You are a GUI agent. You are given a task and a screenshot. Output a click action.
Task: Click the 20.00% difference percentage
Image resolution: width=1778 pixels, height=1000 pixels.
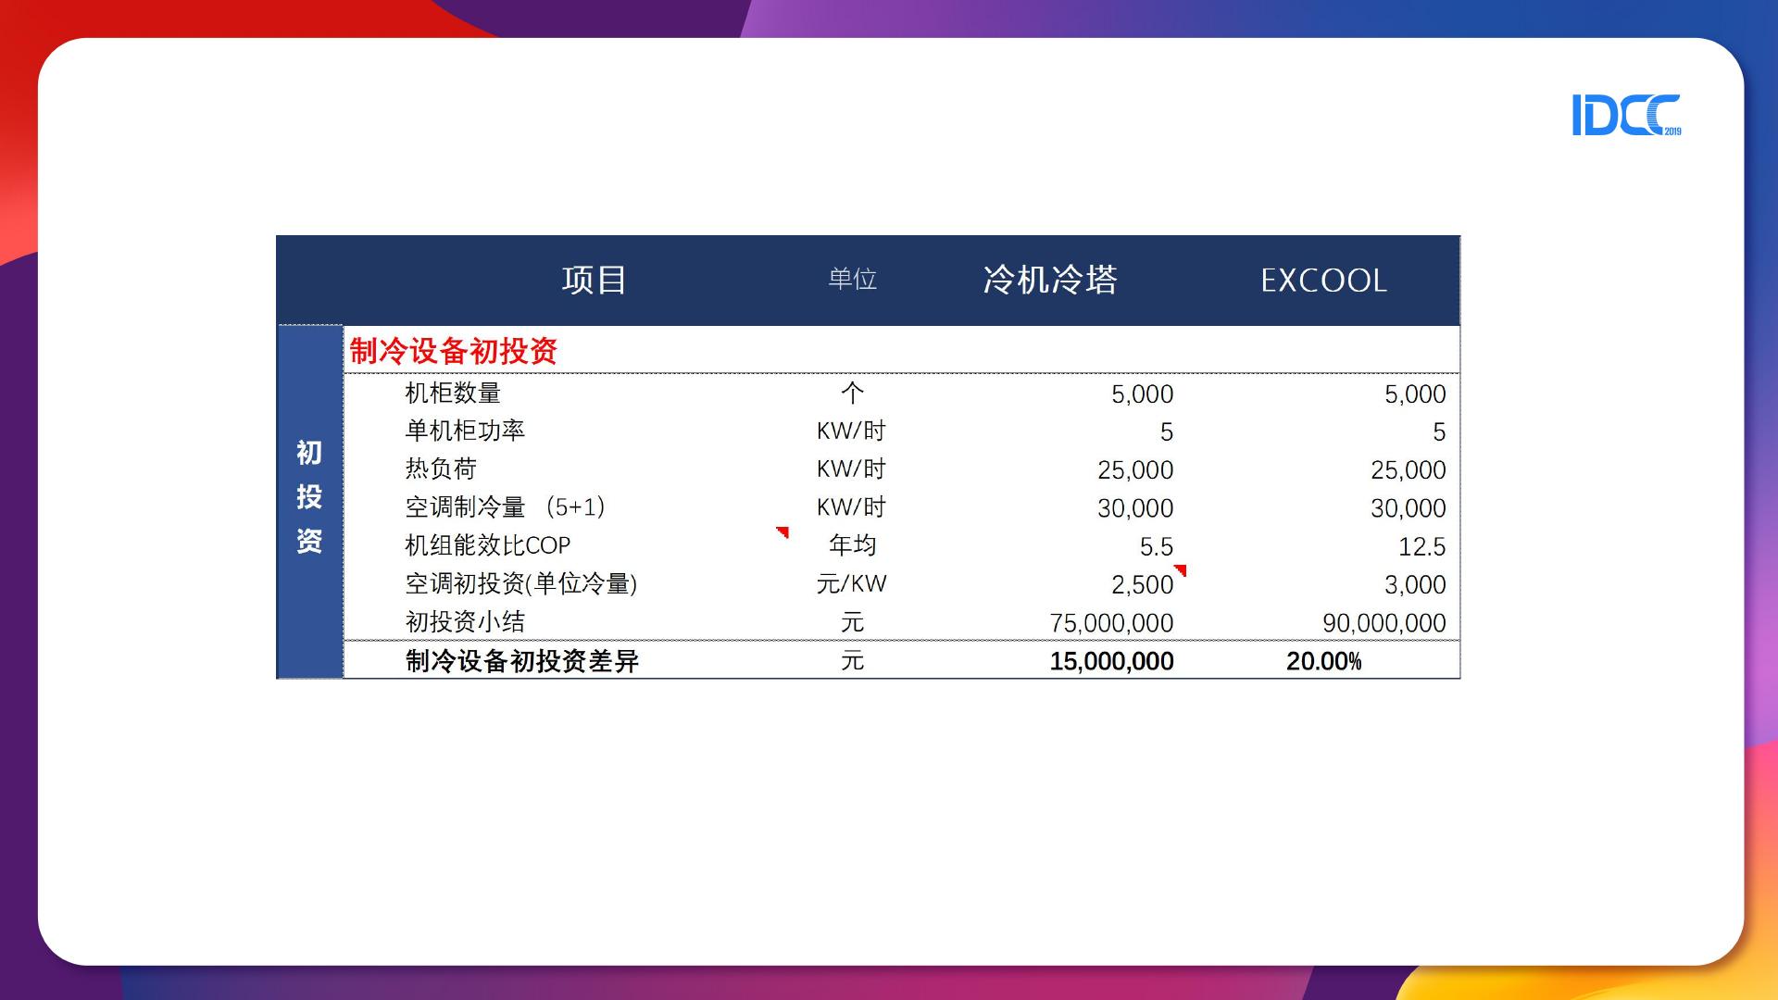pos(1323,661)
